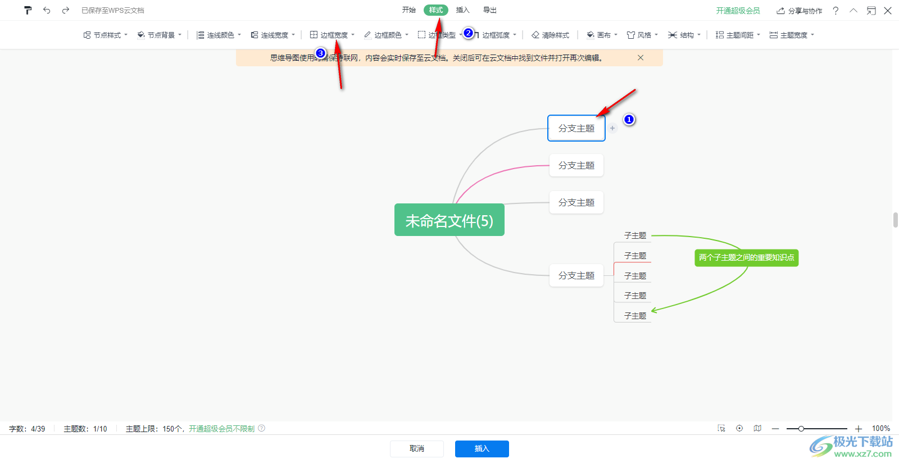Open the 边框颜色 border color dropdown
This screenshot has width=899, height=463.
[387, 35]
